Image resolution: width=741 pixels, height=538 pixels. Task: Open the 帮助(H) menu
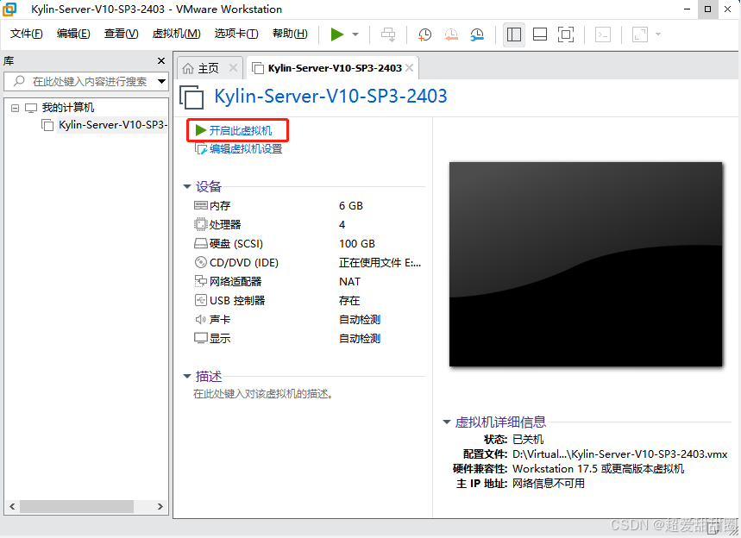(x=290, y=34)
